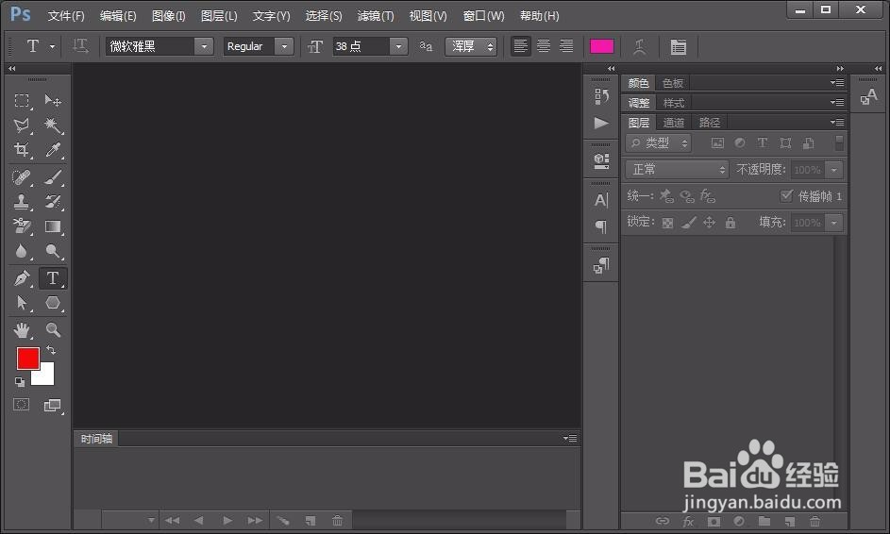Select the Eyedropper tool
Screen dimensions: 890x534
click(53, 149)
